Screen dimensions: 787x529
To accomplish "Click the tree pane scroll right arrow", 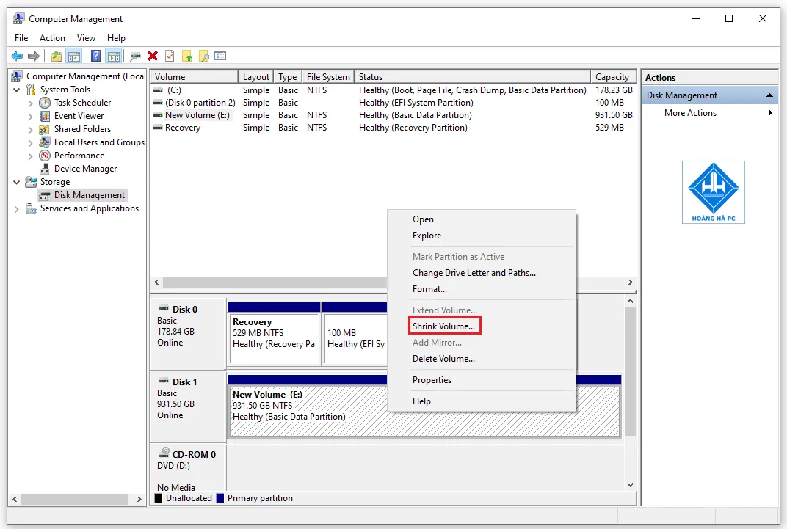I will (139, 500).
